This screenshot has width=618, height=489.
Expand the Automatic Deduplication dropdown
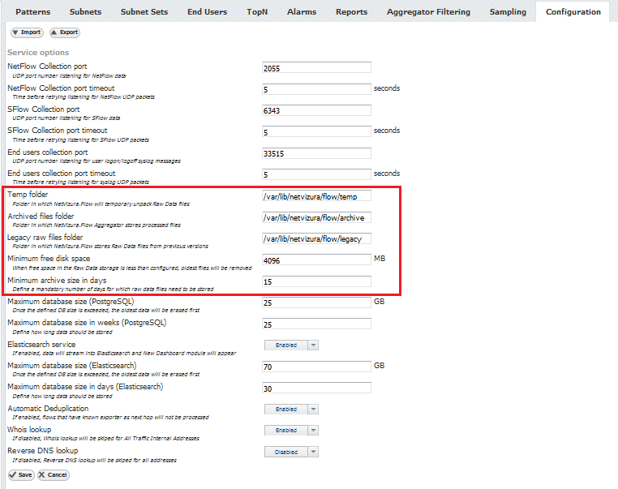[292, 409]
